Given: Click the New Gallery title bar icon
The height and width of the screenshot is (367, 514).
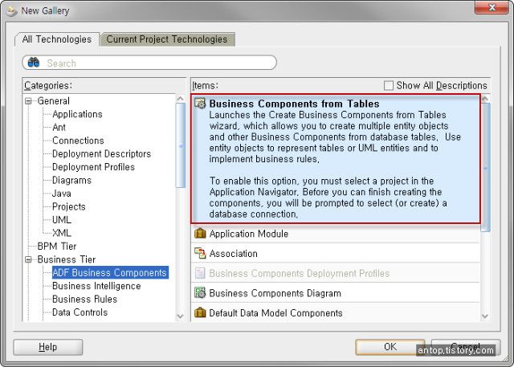Looking at the screenshot, I should click(11, 11).
